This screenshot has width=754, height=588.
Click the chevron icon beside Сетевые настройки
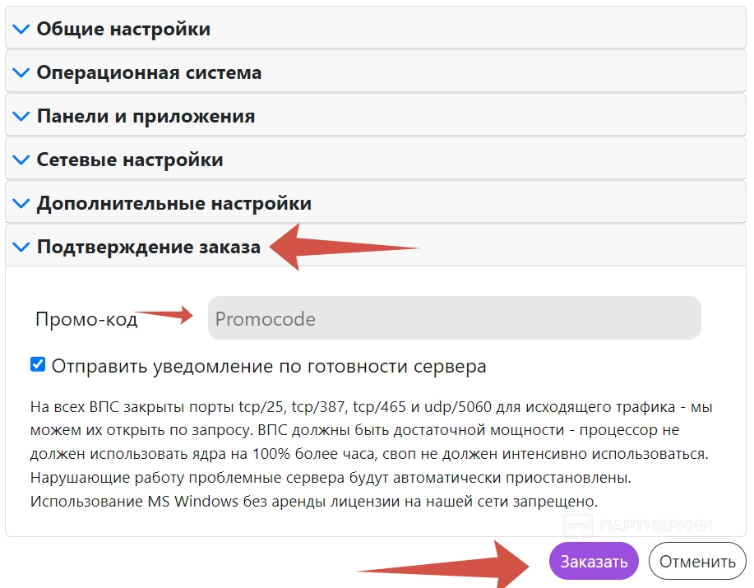[x=21, y=160]
